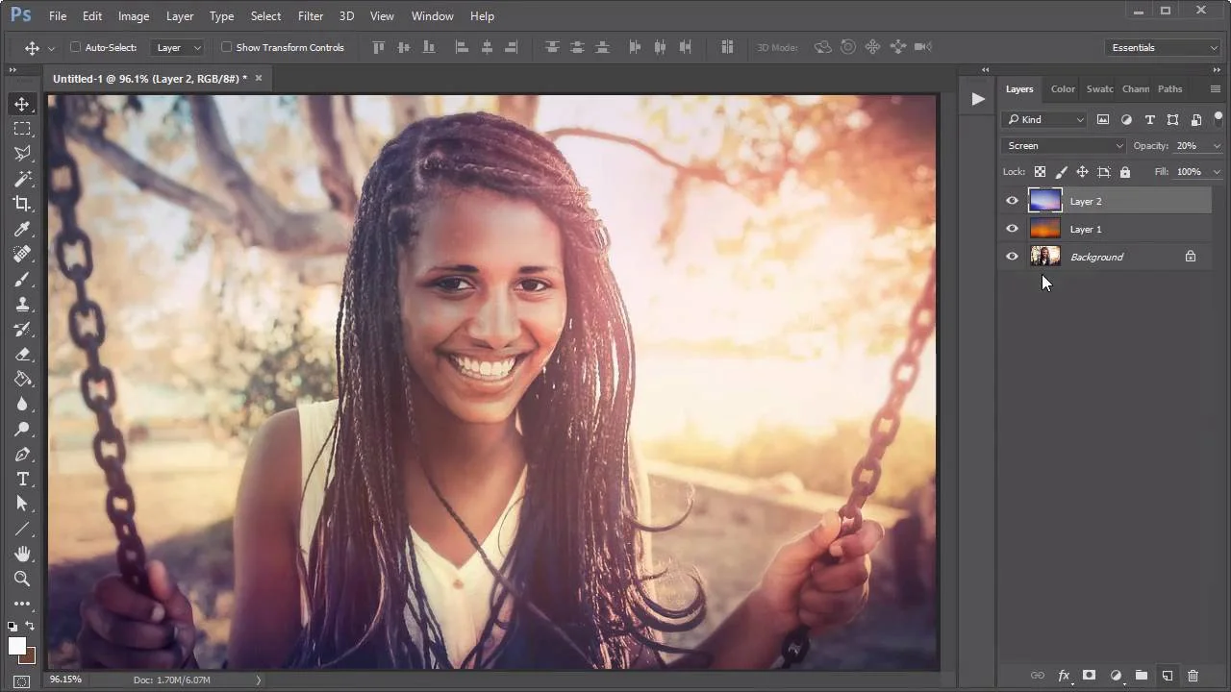This screenshot has width=1231, height=692.
Task: Click the Rectangular Marquee tool
Action: [x=21, y=129]
